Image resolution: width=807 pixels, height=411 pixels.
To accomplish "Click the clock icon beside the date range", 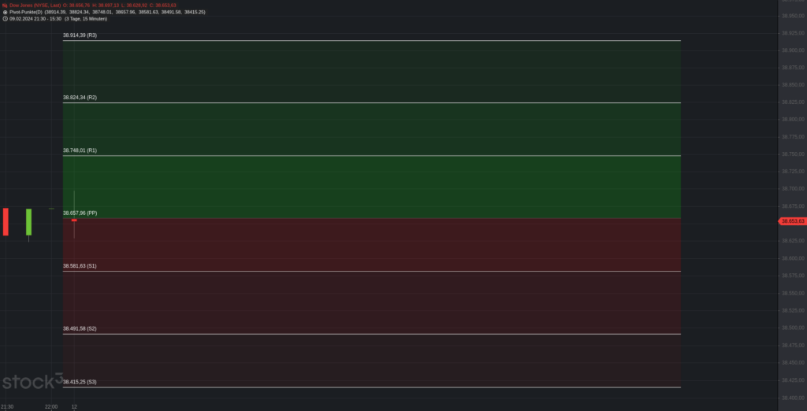I will point(5,18).
